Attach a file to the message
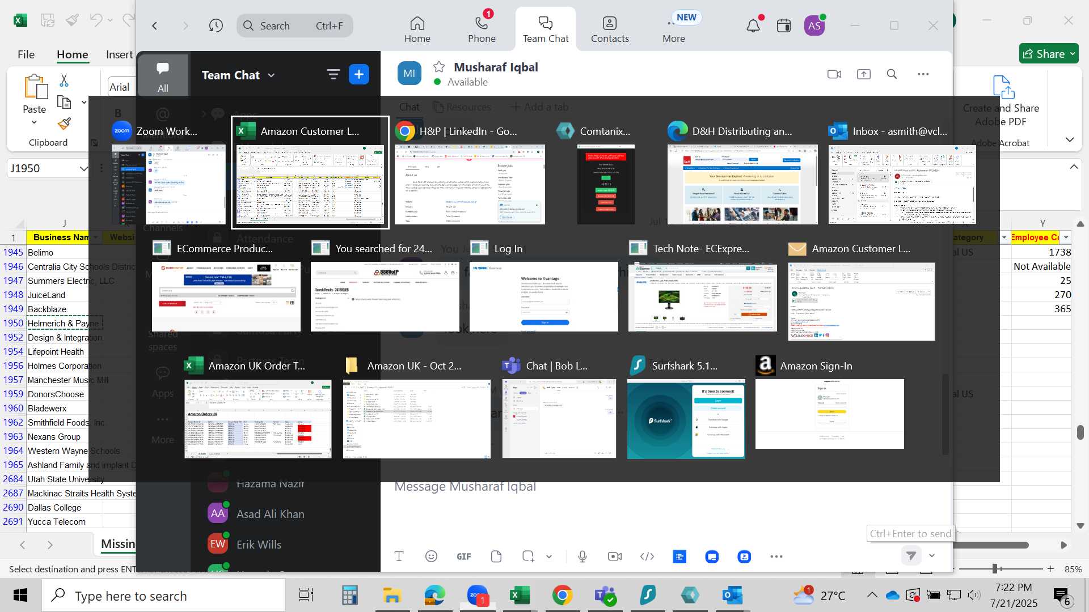1089x612 pixels. 496,556
